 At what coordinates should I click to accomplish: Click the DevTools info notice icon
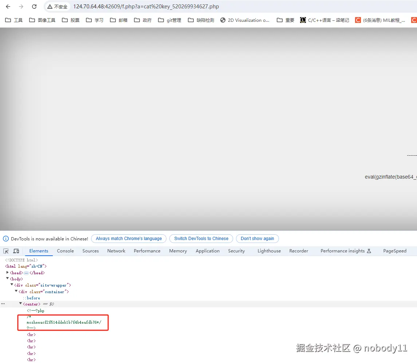[5, 239]
